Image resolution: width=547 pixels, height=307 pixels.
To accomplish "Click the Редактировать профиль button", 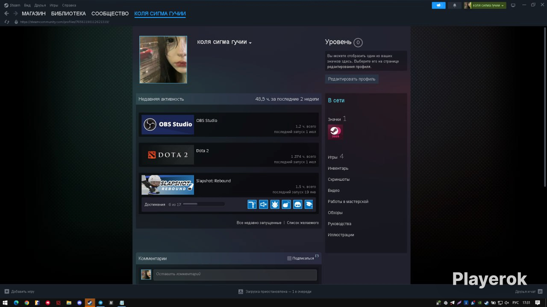I will (352, 79).
